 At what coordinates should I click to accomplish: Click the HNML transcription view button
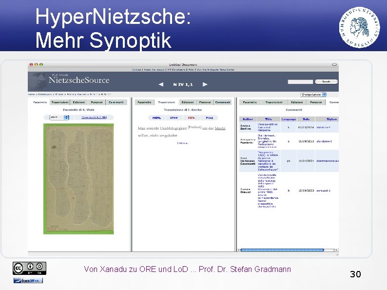click(x=156, y=118)
